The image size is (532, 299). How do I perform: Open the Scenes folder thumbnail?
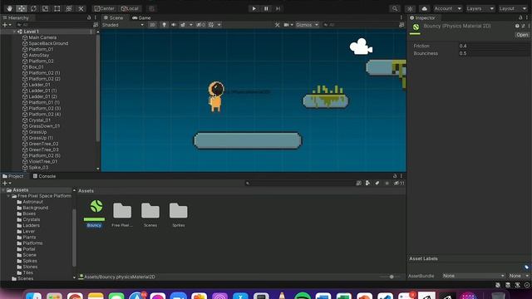(x=150, y=214)
